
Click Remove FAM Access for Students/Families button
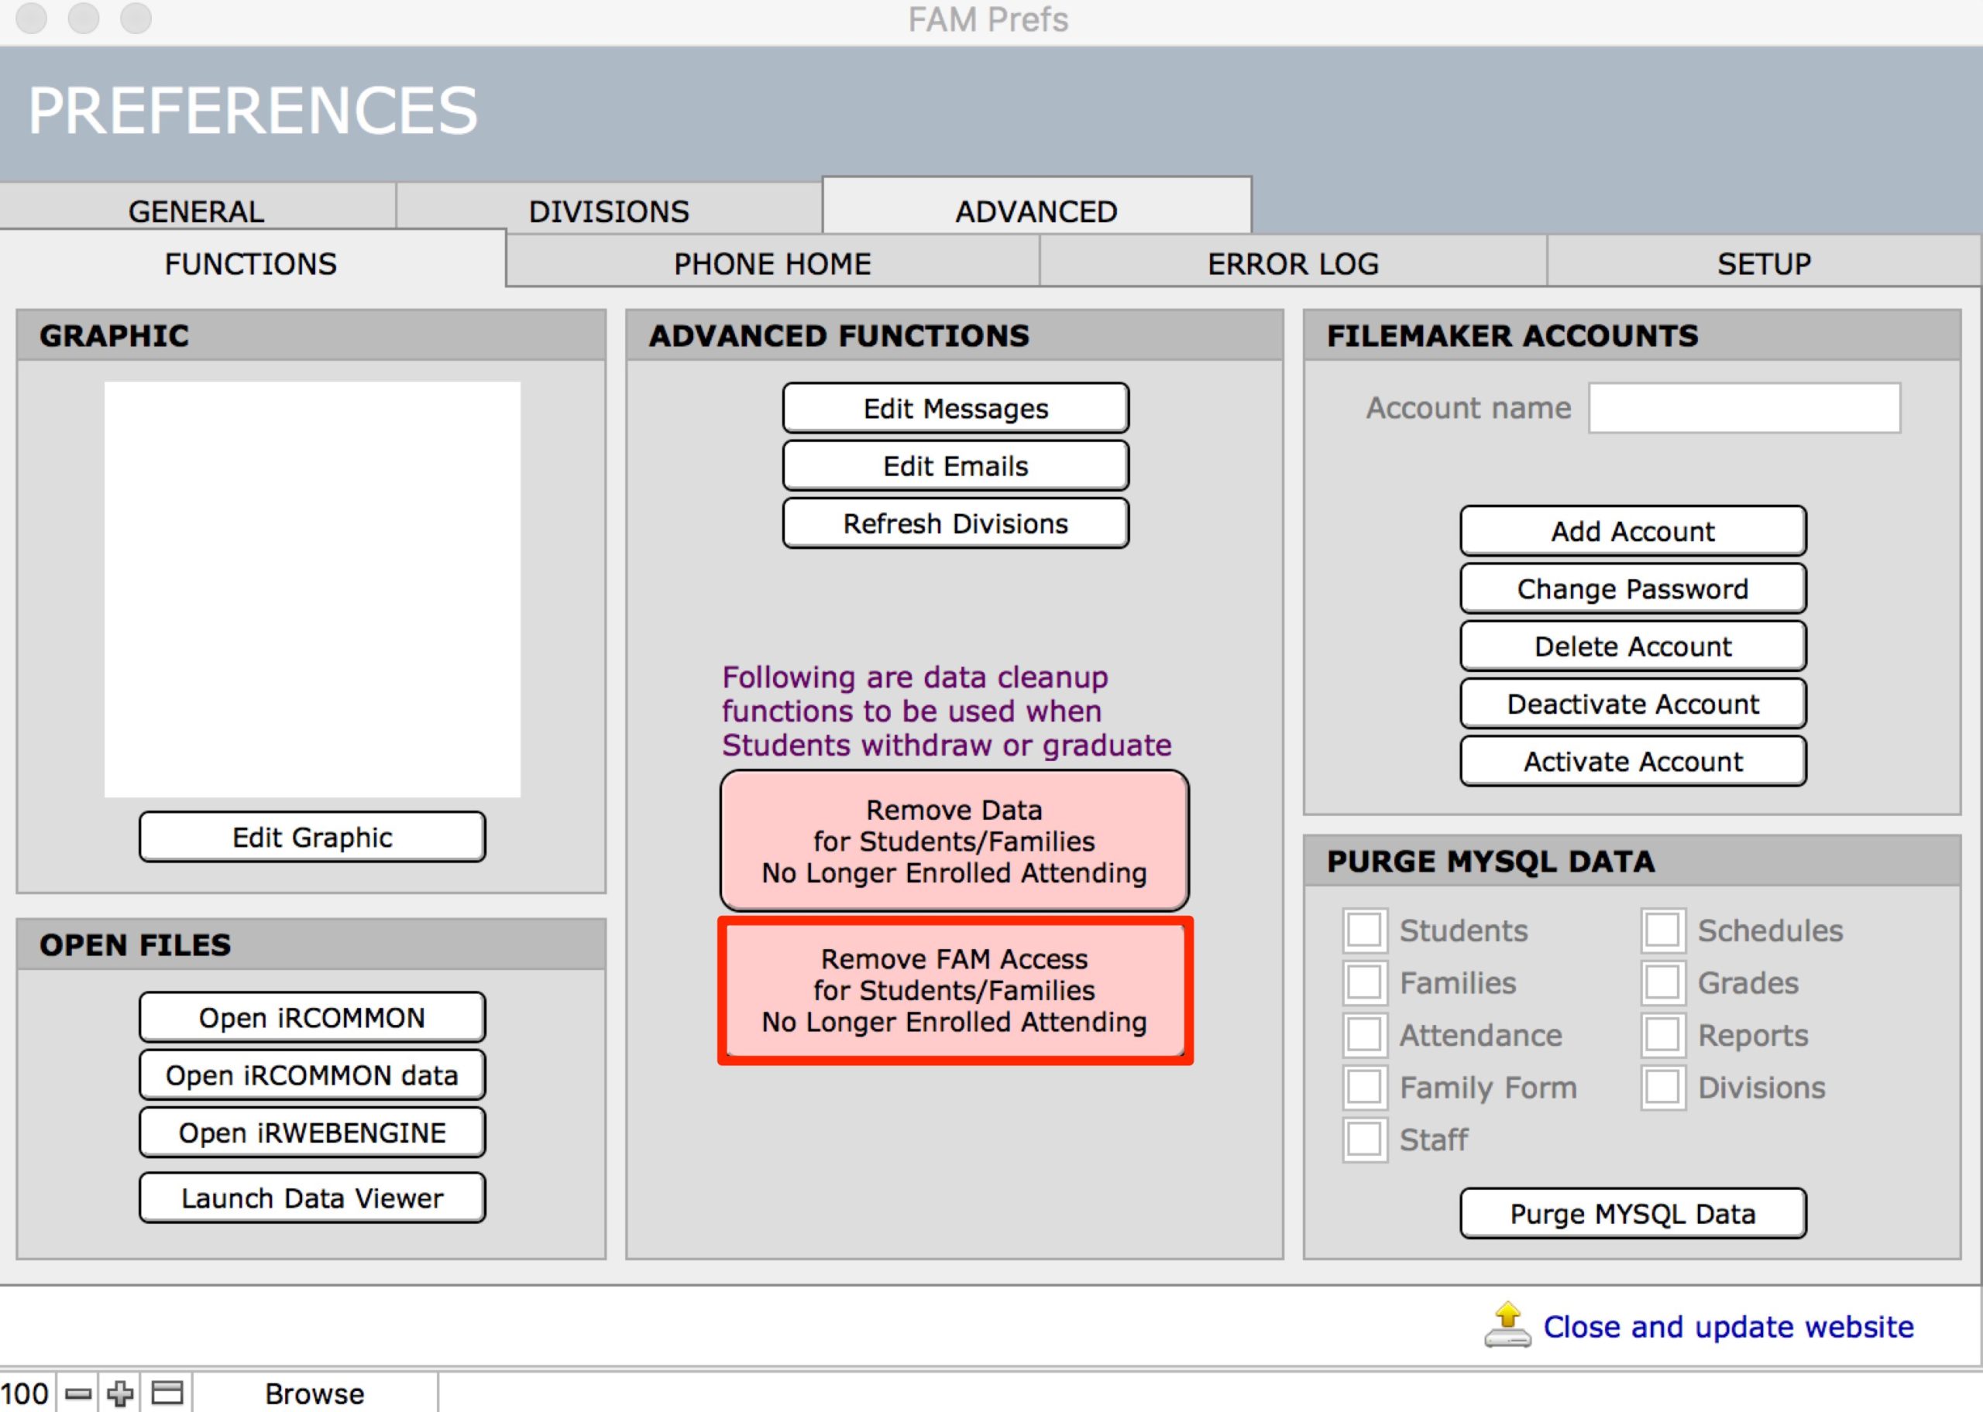tap(954, 990)
